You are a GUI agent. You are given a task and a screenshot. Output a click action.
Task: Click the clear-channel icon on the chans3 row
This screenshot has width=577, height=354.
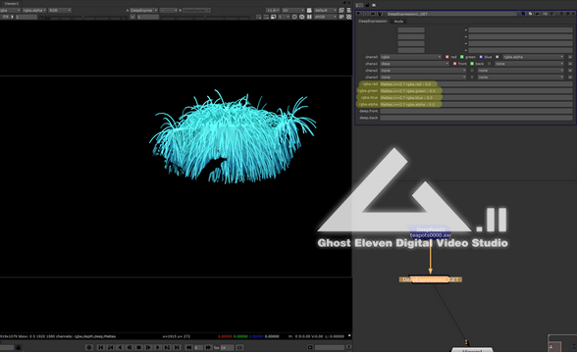[x=570, y=77]
